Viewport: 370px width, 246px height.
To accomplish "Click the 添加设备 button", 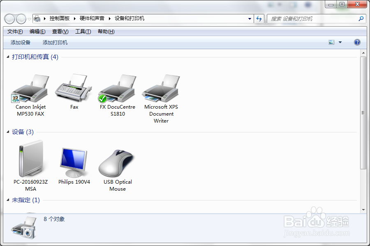I will [21, 43].
